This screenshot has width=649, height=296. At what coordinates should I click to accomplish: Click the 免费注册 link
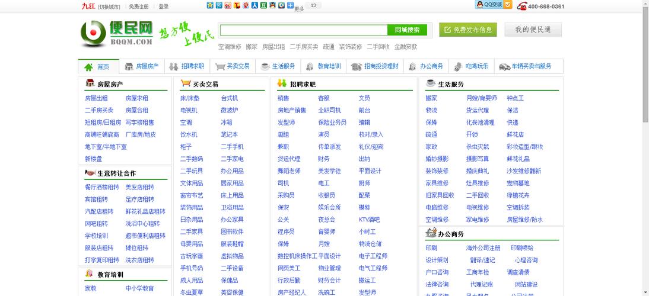tap(139, 7)
